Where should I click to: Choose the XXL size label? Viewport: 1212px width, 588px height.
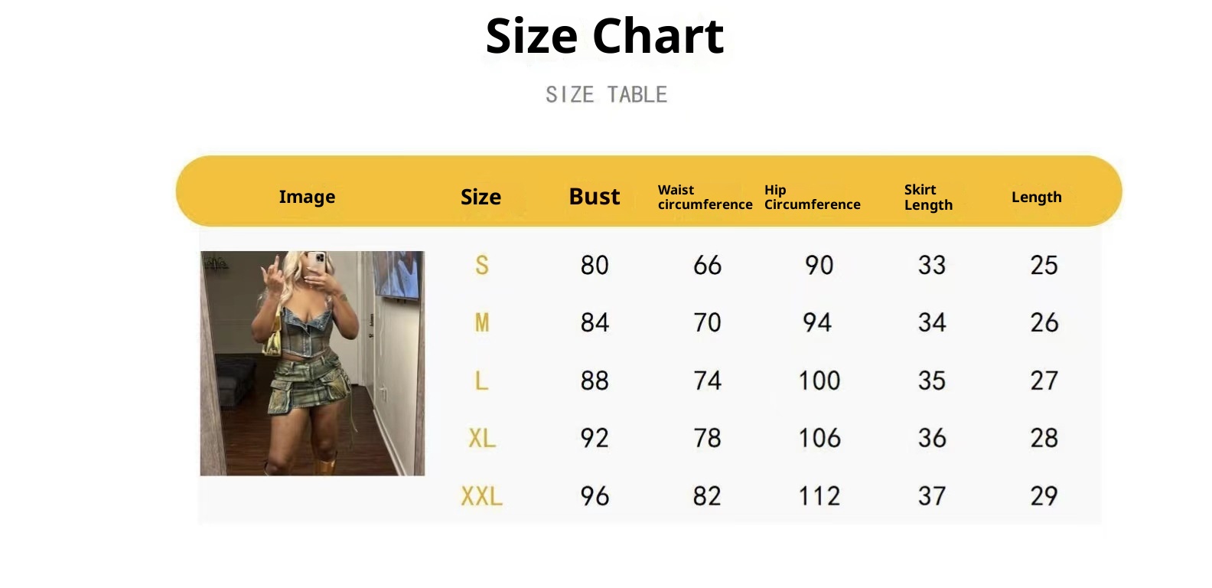pos(482,496)
